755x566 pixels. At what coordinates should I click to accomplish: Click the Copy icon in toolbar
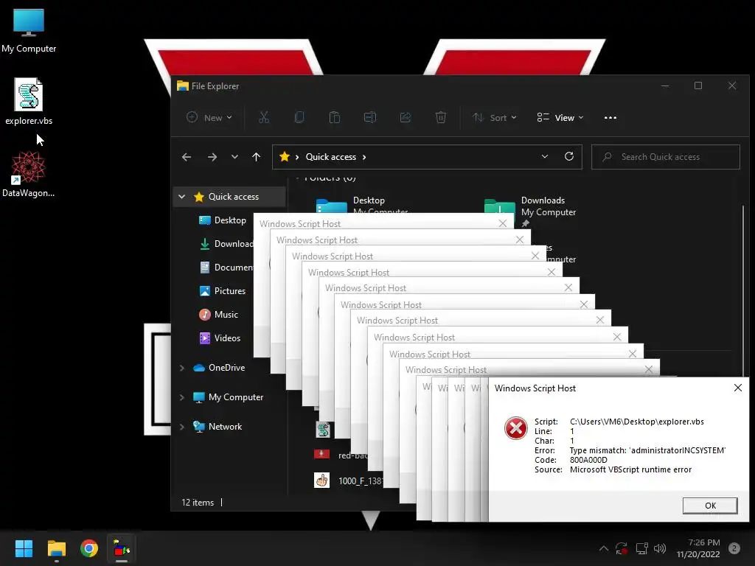[299, 117]
